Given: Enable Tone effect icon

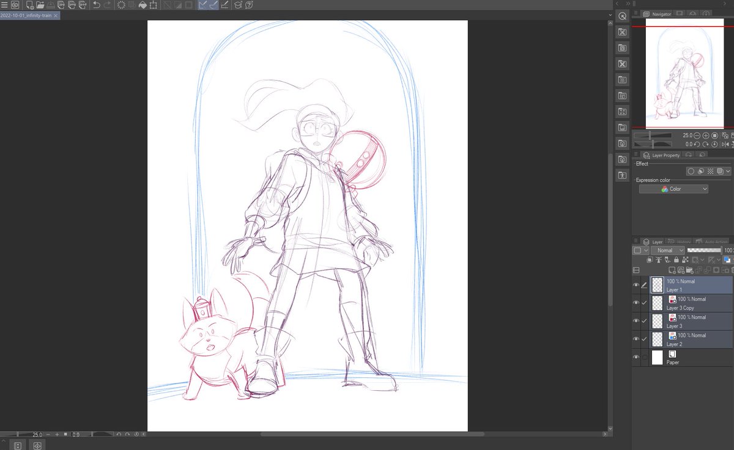Looking at the screenshot, I should click(710, 171).
